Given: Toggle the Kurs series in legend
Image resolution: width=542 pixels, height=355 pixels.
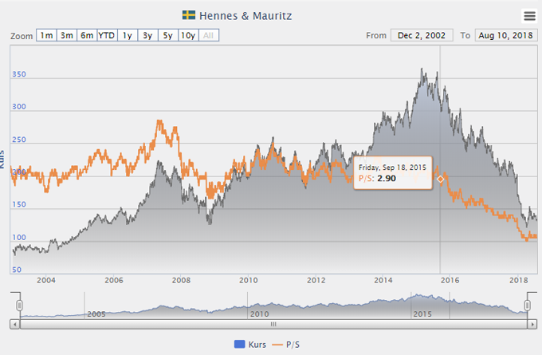Looking at the screenshot, I should pyautogui.click(x=250, y=345).
